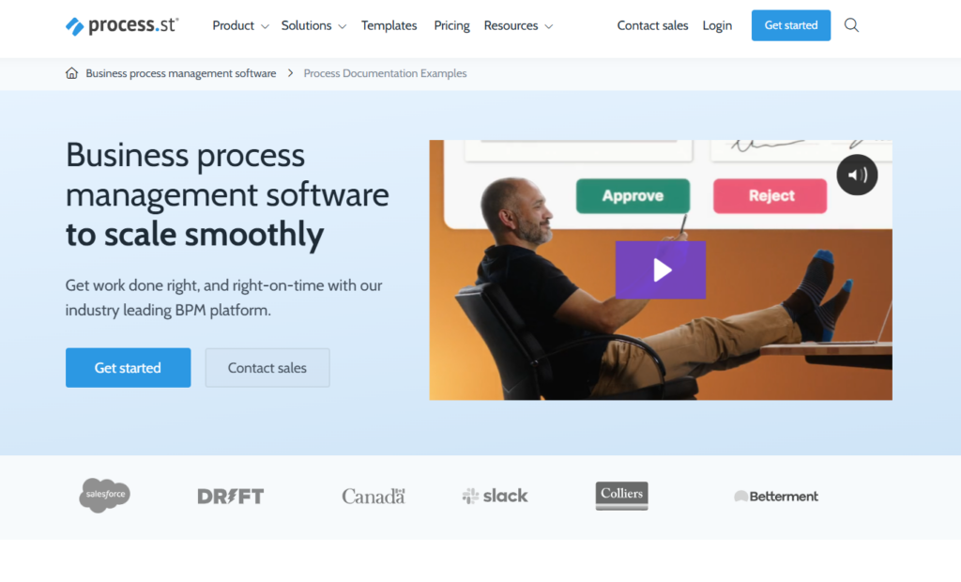Click the process.st logo in header

pyautogui.click(x=122, y=25)
